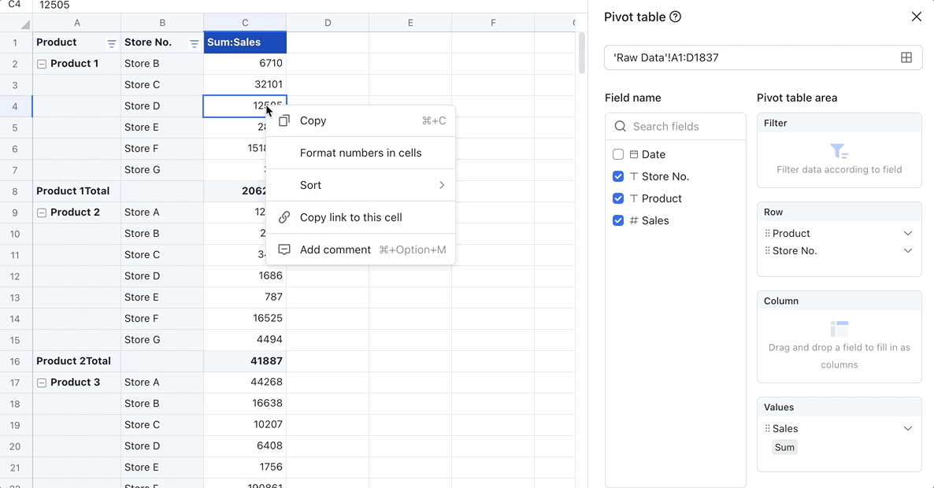Viewport: 934px width, 488px height.
Task: Enable the Date field checkbox
Action: point(618,154)
